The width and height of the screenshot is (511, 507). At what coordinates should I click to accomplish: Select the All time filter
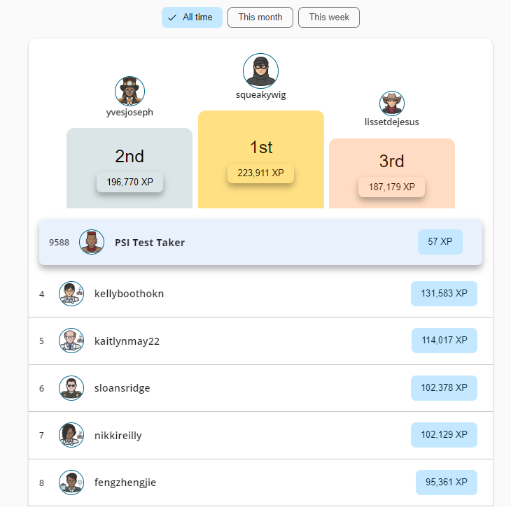(192, 17)
